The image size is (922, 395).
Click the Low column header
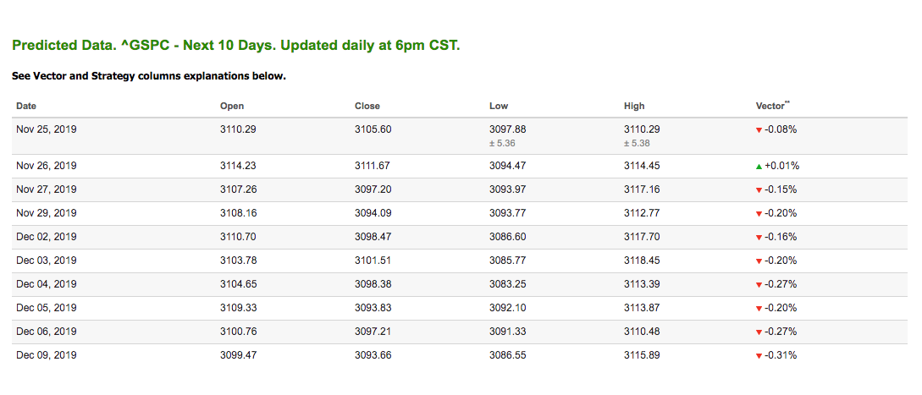click(499, 107)
